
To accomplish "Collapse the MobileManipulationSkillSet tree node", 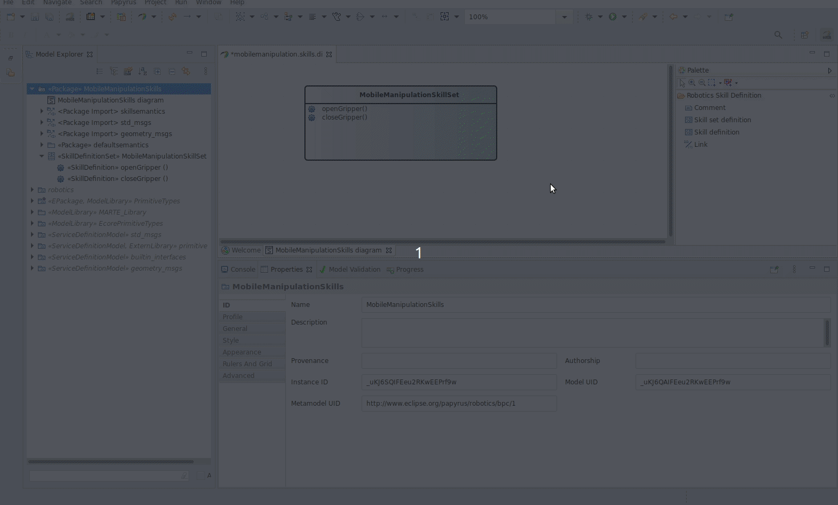I will point(42,156).
